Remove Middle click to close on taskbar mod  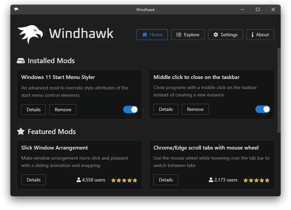tap(195, 110)
